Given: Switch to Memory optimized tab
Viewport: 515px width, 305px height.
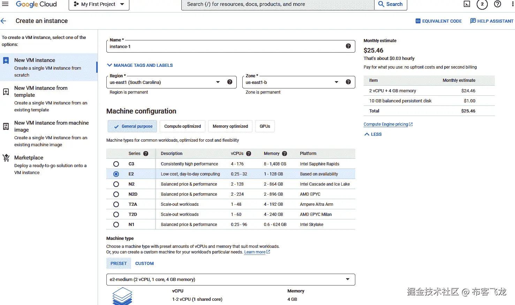Looking at the screenshot, I should 230,126.
